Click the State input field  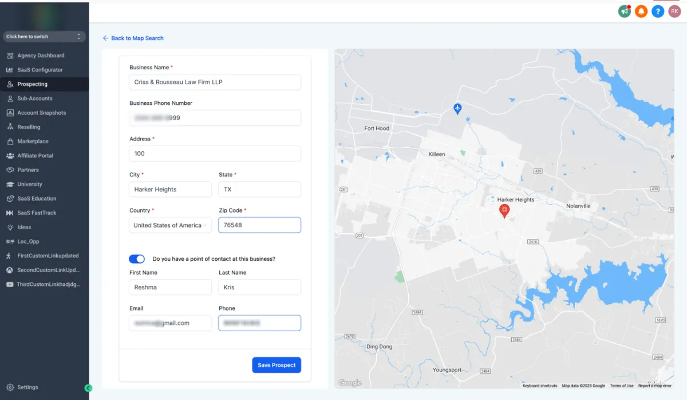[x=260, y=189]
